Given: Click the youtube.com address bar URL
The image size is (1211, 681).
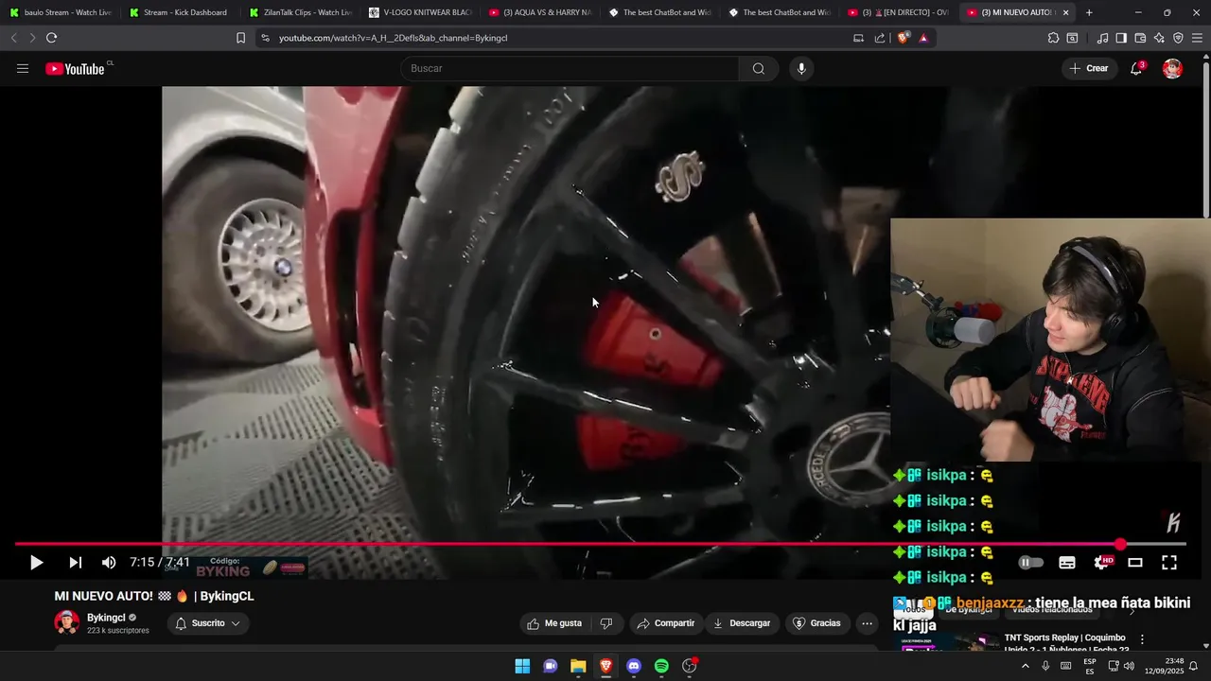Looking at the screenshot, I should tap(393, 38).
